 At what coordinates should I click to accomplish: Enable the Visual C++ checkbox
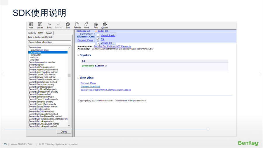pos(98,43)
